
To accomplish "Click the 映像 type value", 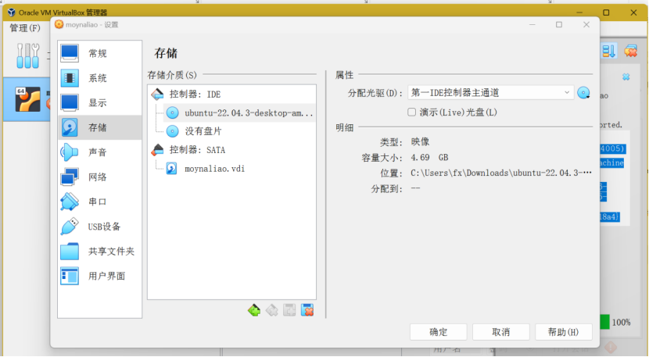I will (420, 142).
